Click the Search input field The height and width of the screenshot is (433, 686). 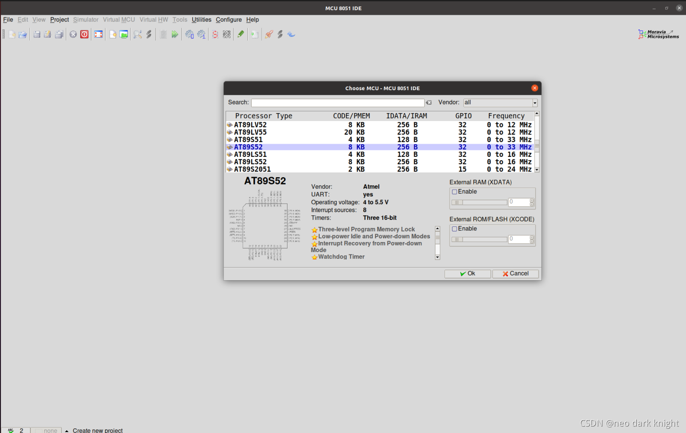[338, 103]
